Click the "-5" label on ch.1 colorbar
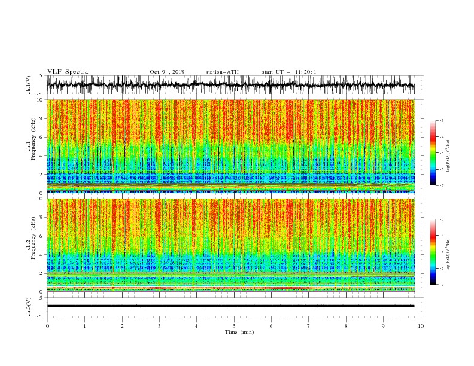The height and width of the screenshot is (366, 474). tap(441, 153)
